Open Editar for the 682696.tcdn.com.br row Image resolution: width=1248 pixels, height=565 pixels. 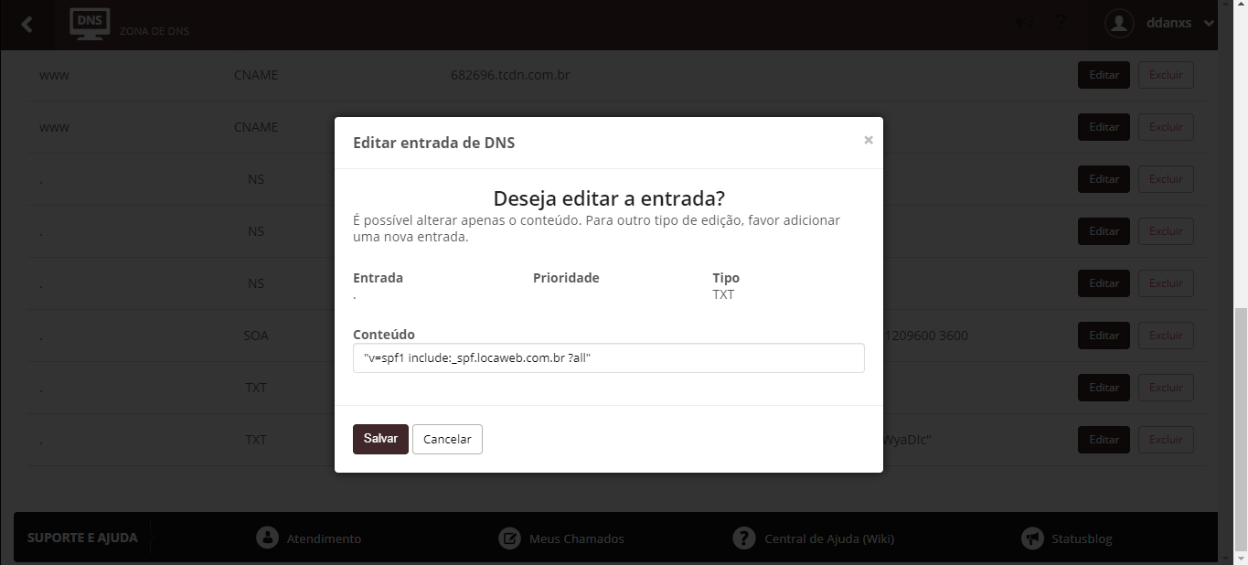[x=1104, y=75]
